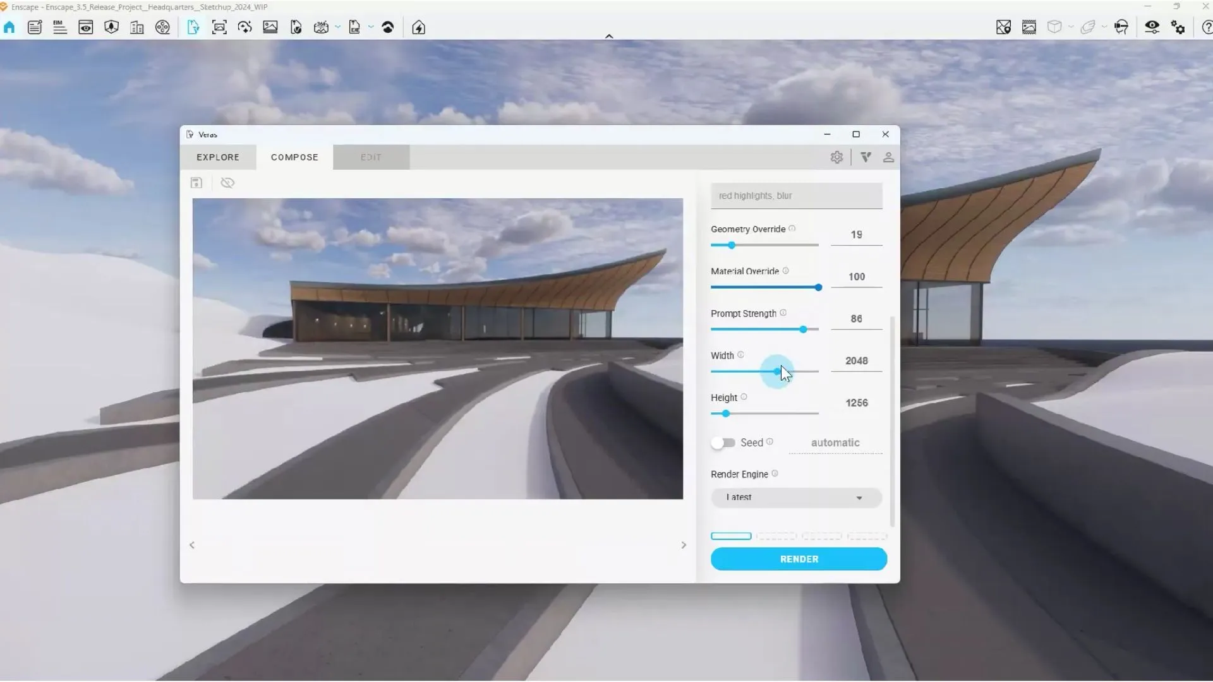Open the map location minimap icon
This screenshot has width=1213, height=682.
click(x=1004, y=27)
